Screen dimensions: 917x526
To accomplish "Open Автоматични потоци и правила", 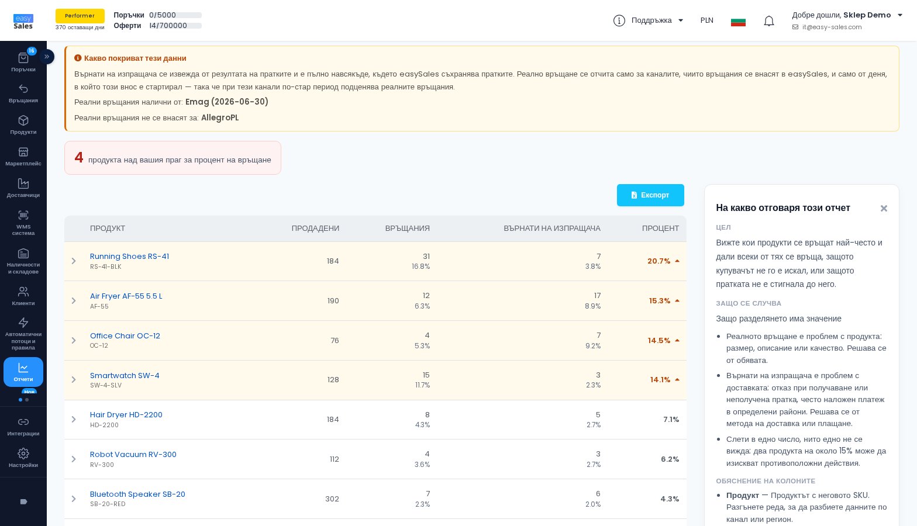I will (x=23, y=334).
